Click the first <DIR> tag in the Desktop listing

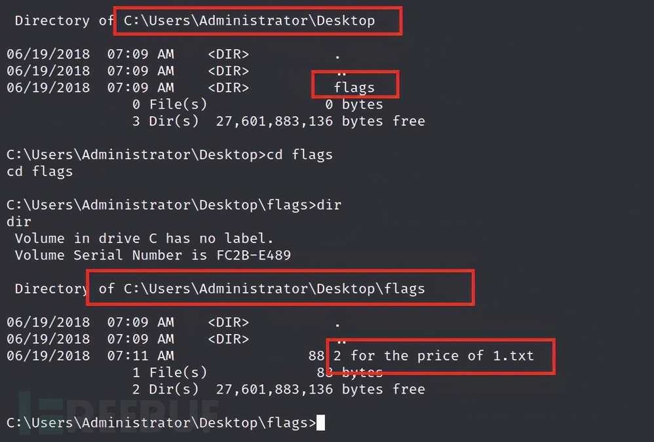tap(228, 54)
